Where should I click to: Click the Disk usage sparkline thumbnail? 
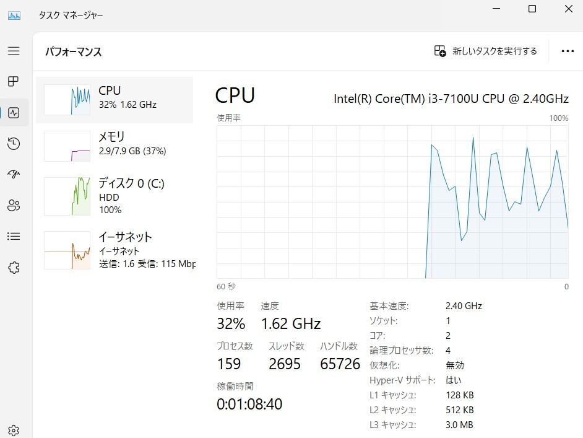tap(67, 196)
